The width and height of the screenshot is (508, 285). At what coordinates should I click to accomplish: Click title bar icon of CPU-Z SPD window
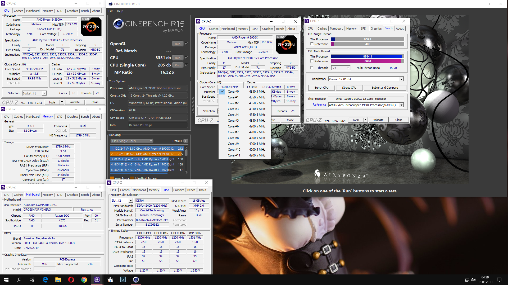[x=109, y=183]
